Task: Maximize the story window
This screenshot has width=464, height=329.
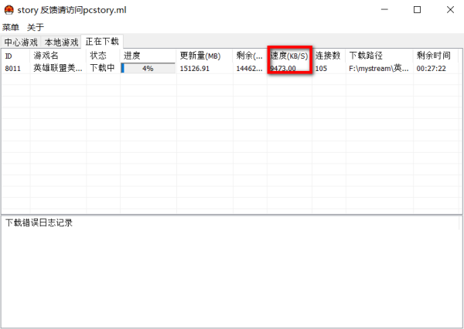Action: click(417, 10)
